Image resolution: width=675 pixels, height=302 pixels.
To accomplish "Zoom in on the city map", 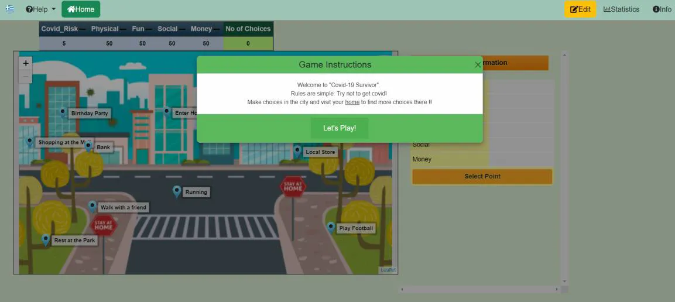I will coord(26,63).
